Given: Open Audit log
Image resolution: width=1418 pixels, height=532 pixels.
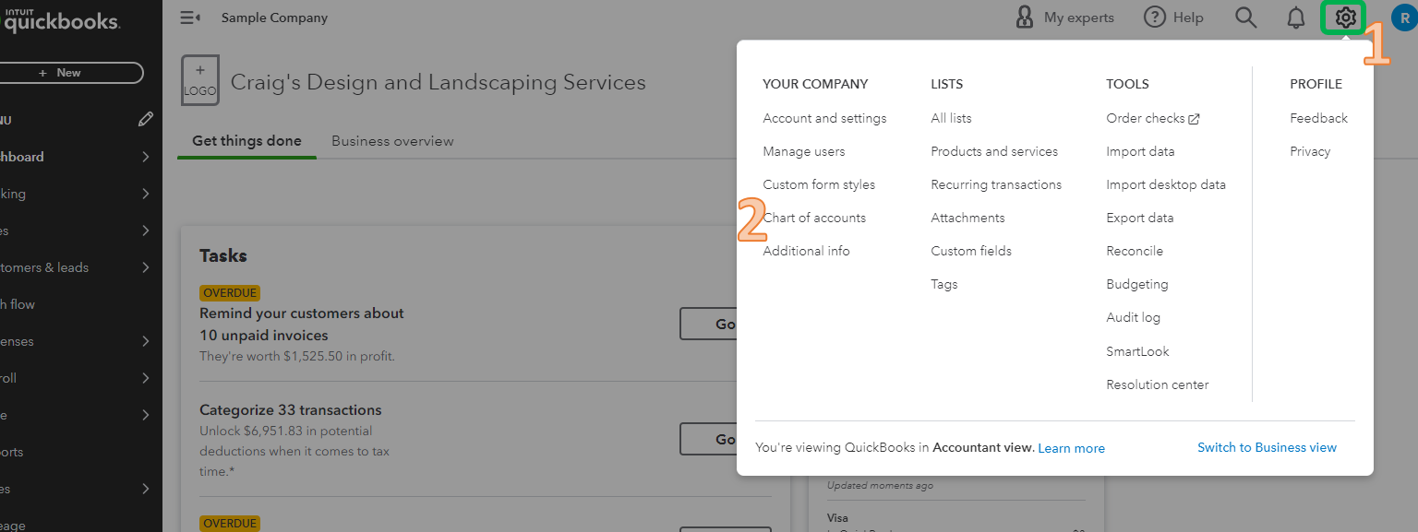Looking at the screenshot, I should point(1133,317).
